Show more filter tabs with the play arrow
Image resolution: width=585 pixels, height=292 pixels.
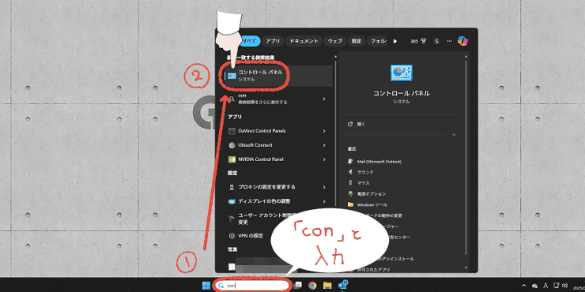coord(395,41)
